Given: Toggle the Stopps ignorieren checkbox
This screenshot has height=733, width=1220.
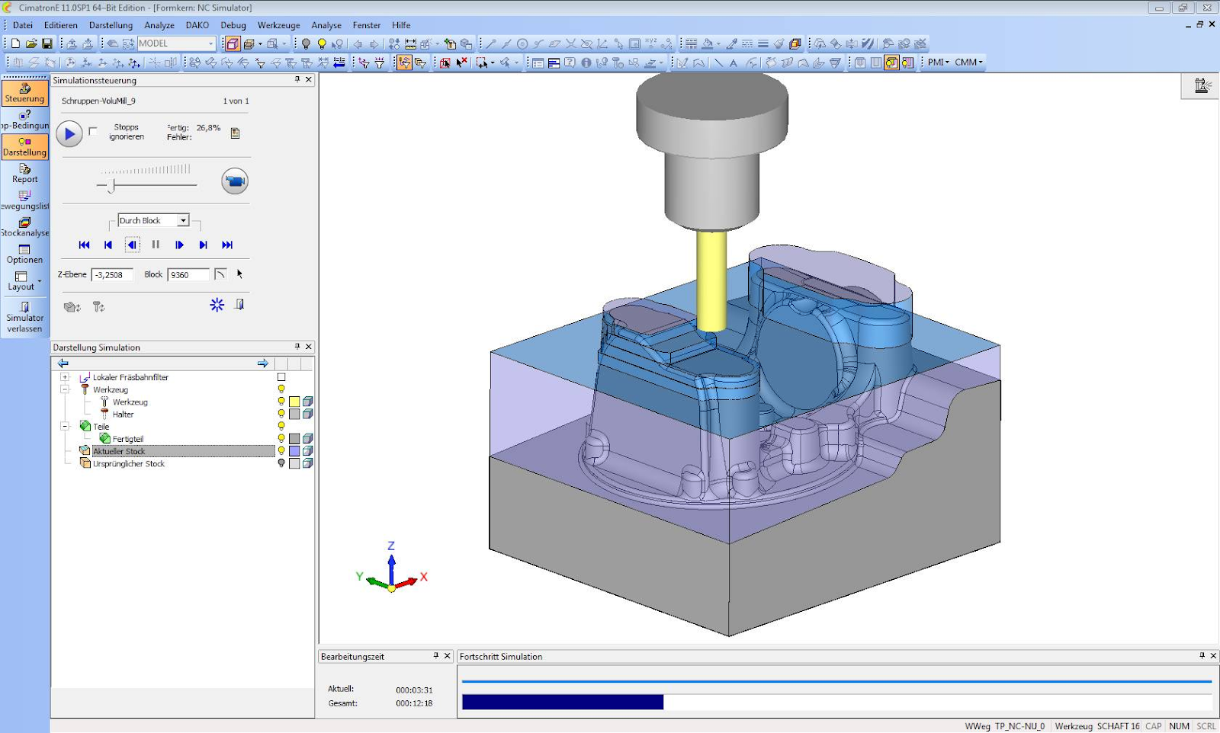Looking at the screenshot, I should click(93, 132).
